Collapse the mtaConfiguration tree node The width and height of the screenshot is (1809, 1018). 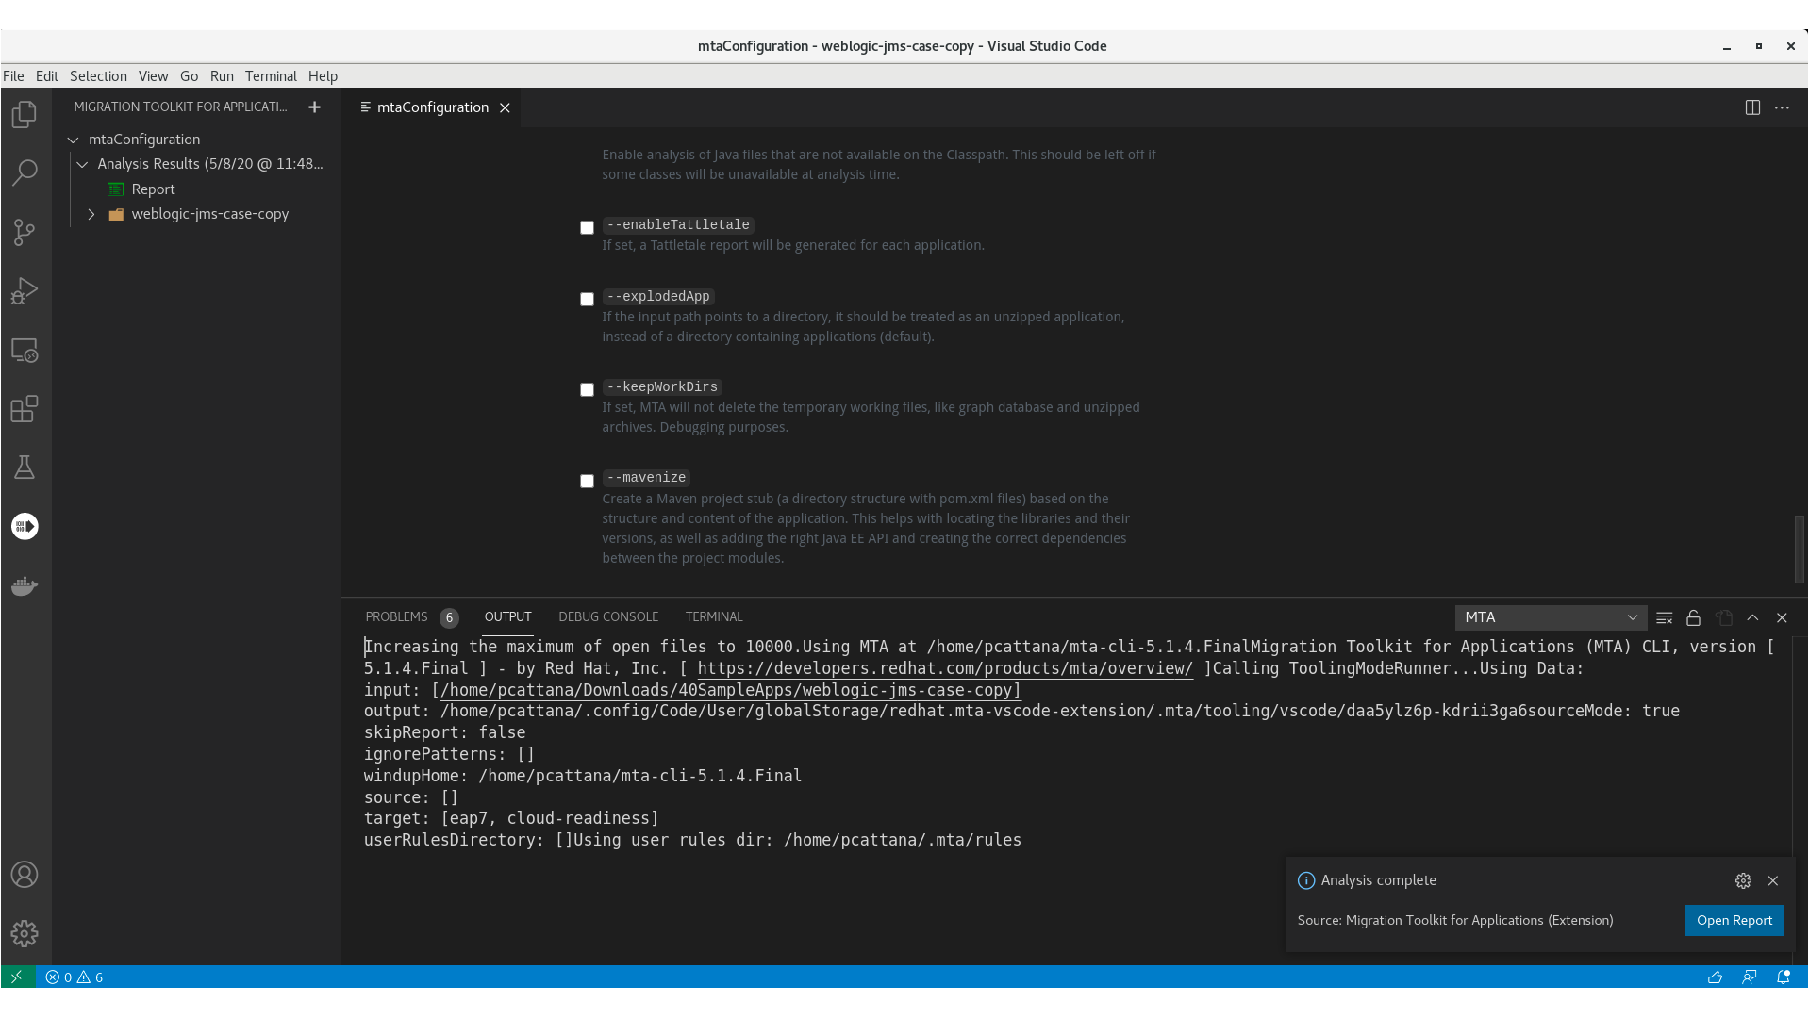[x=73, y=140]
